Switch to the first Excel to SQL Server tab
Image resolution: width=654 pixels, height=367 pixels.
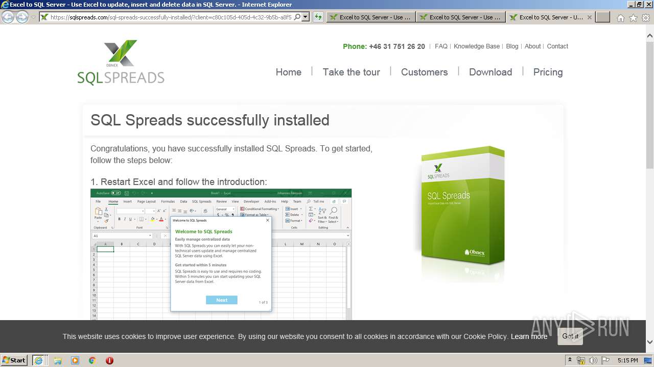click(370, 17)
